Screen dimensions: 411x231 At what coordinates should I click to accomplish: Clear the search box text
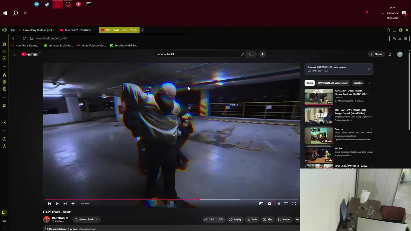tap(243, 54)
